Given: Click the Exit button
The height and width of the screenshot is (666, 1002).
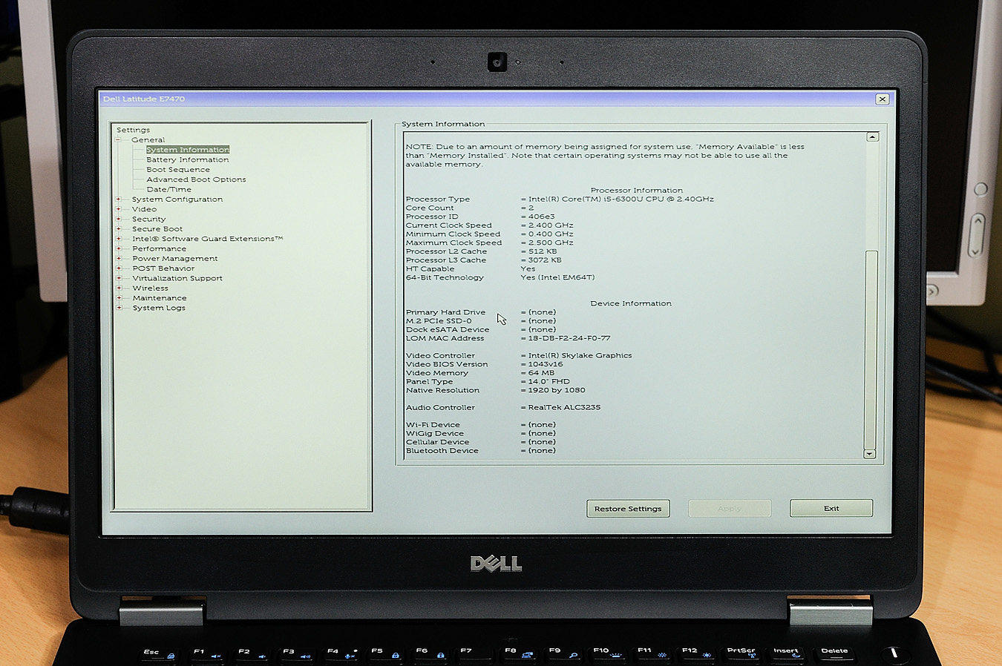Looking at the screenshot, I should (831, 508).
